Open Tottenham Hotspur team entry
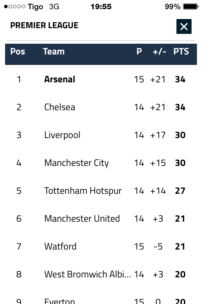The width and height of the screenshot is (202, 304). point(83,191)
